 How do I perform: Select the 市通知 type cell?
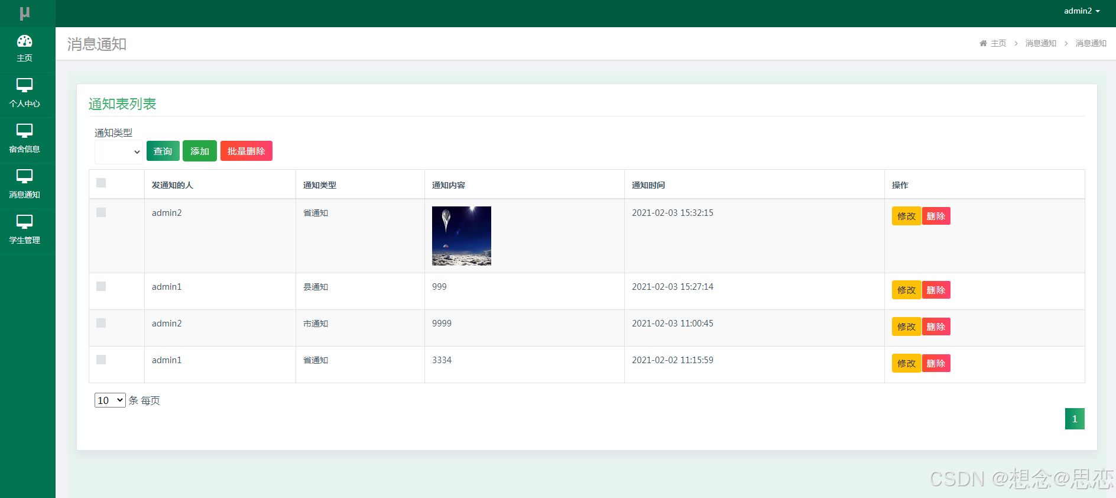[x=316, y=324]
